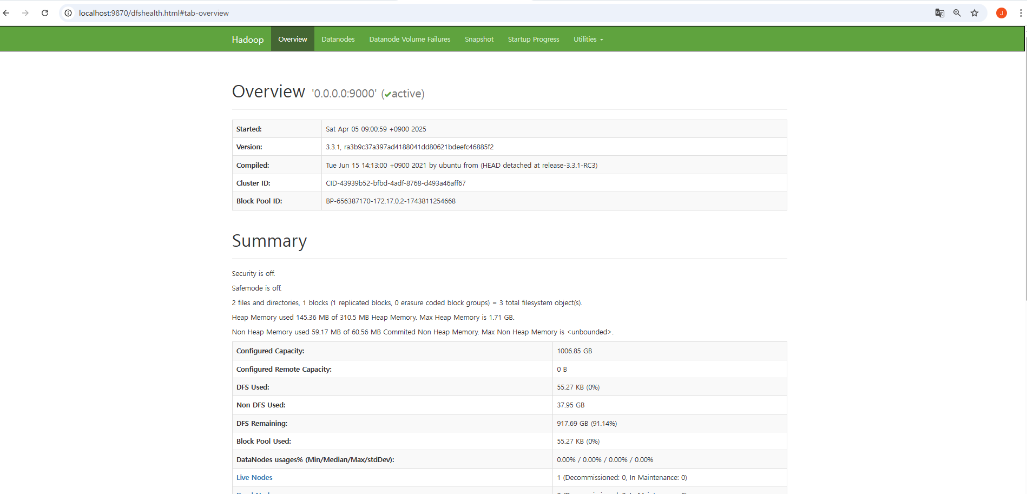Click the 'Started:' row label
This screenshot has height=494, width=1027.
tap(249, 129)
